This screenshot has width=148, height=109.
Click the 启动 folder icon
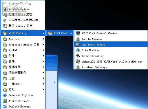point(5,62)
